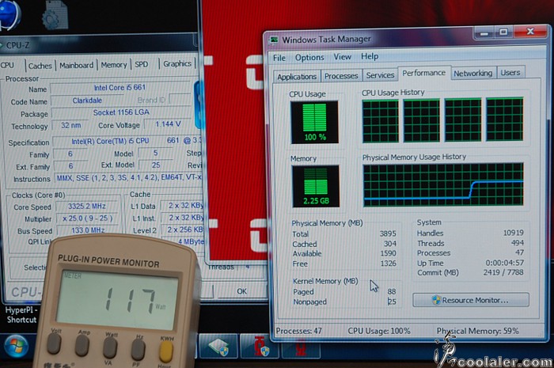Screen dimensions: 554x368
Task: Click the Intel Core i5 661 name field
Action: click(120, 88)
